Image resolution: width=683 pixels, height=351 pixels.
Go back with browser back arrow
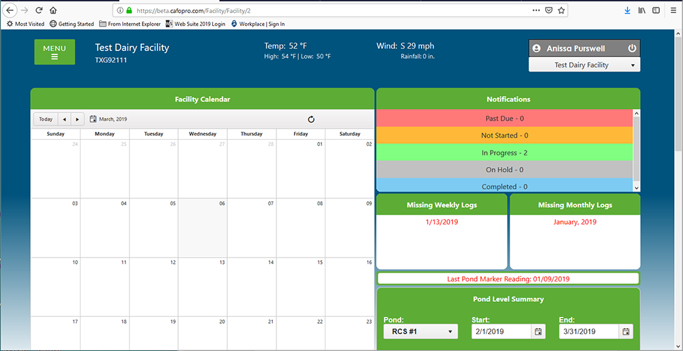[x=11, y=10]
